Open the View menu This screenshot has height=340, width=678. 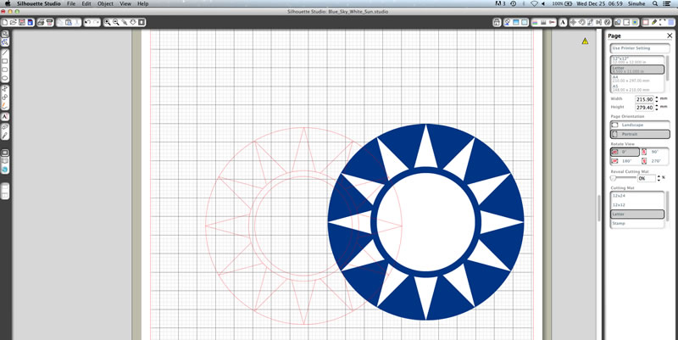125,3
